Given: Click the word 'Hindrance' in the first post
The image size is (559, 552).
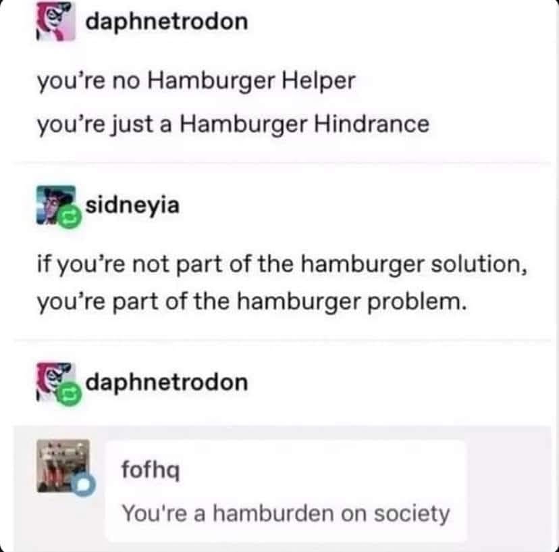Looking at the screenshot, I should coord(371,124).
